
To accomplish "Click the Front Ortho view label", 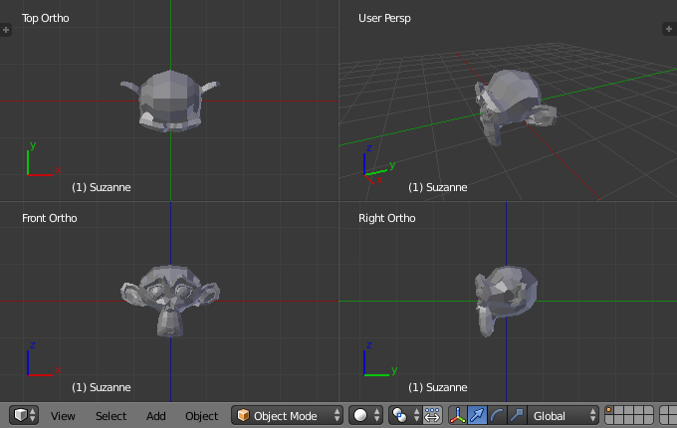I will tap(49, 218).
